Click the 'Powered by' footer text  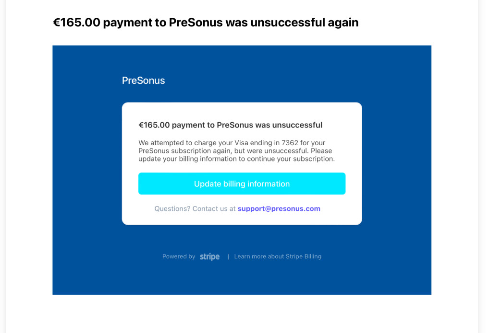[179, 256]
